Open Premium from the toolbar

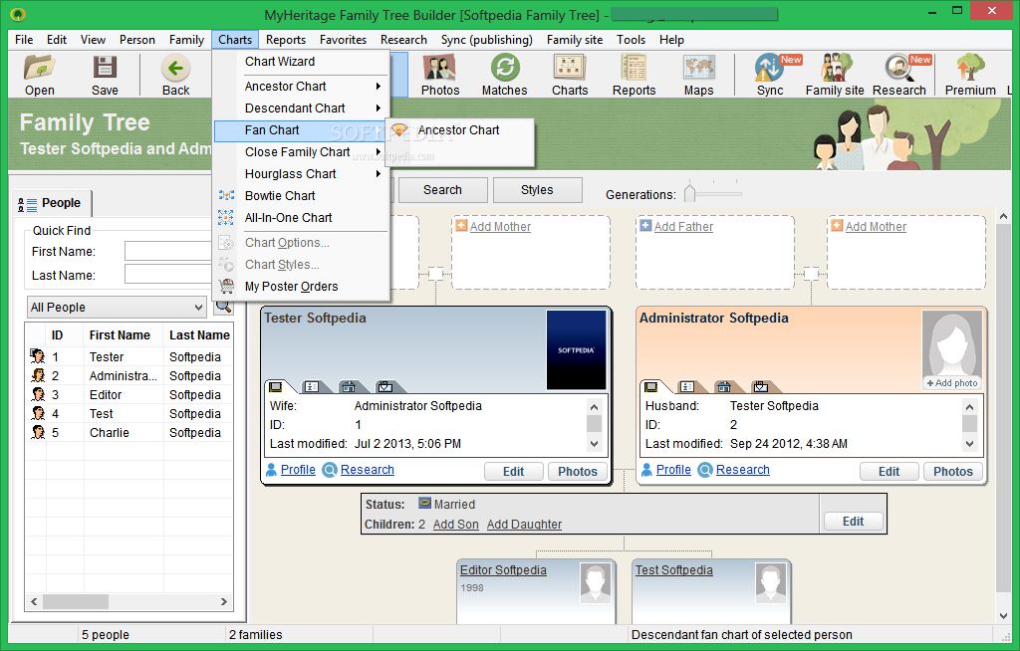click(970, 75)
